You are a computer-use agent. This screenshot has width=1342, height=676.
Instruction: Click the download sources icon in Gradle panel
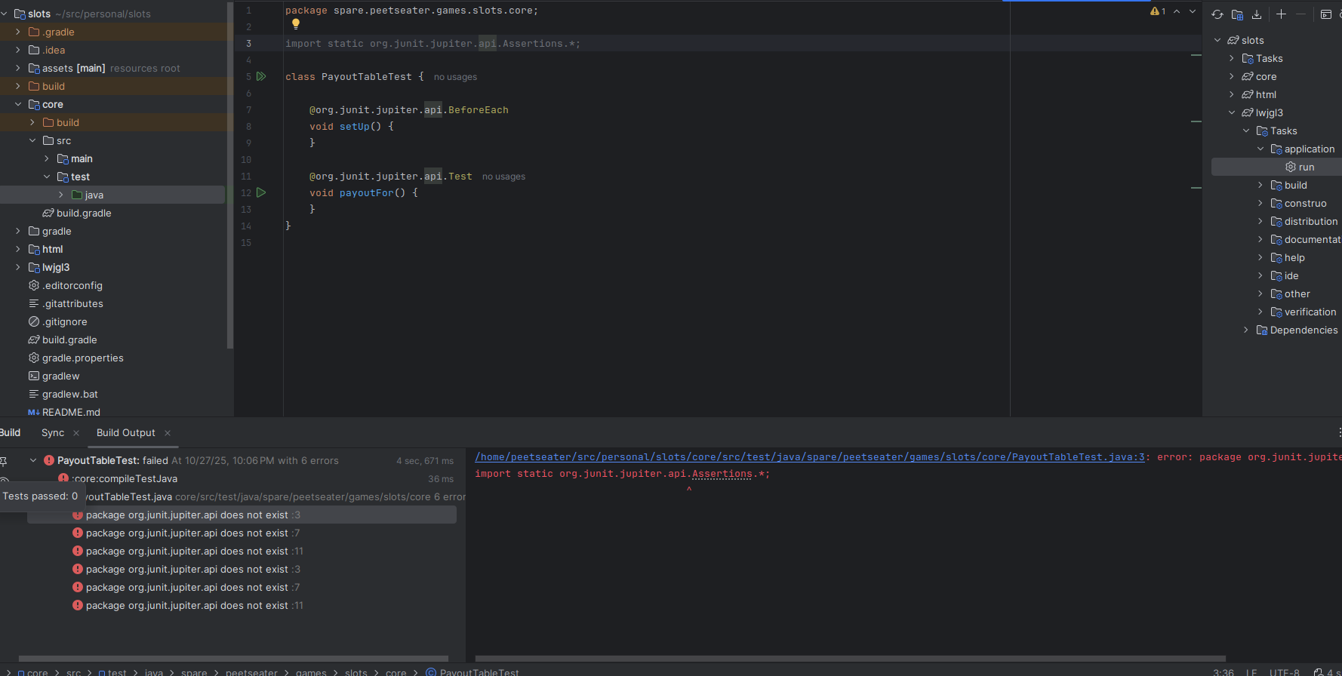pos(1257,14)
